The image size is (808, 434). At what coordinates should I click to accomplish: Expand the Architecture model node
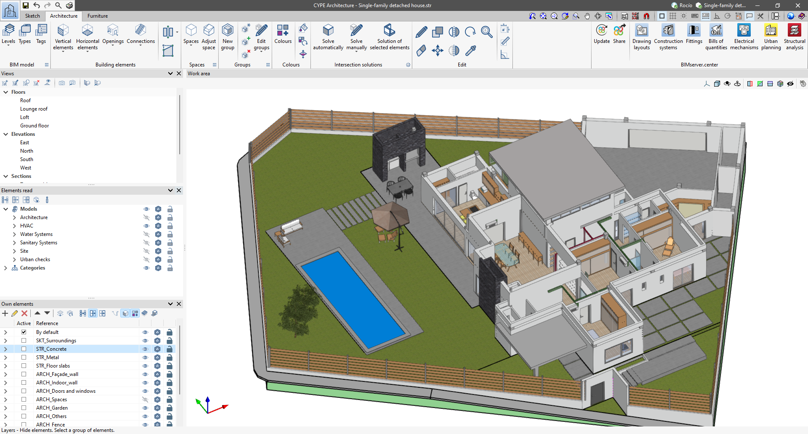(14, 217)
